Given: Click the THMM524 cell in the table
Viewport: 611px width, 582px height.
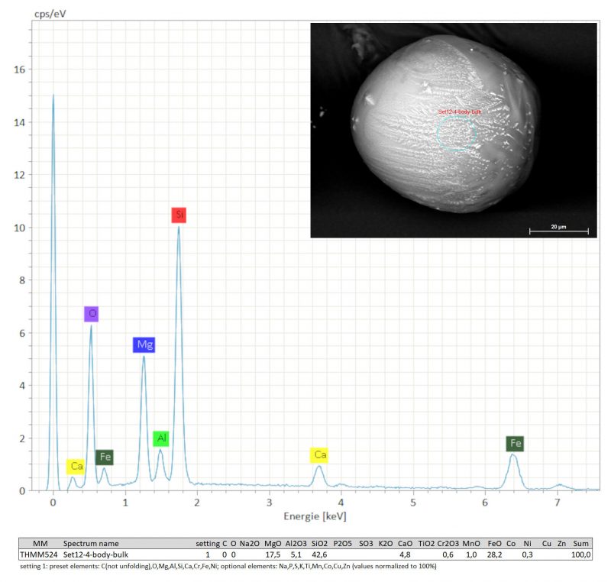Looking at the screenshot, I should coord(37,555).
